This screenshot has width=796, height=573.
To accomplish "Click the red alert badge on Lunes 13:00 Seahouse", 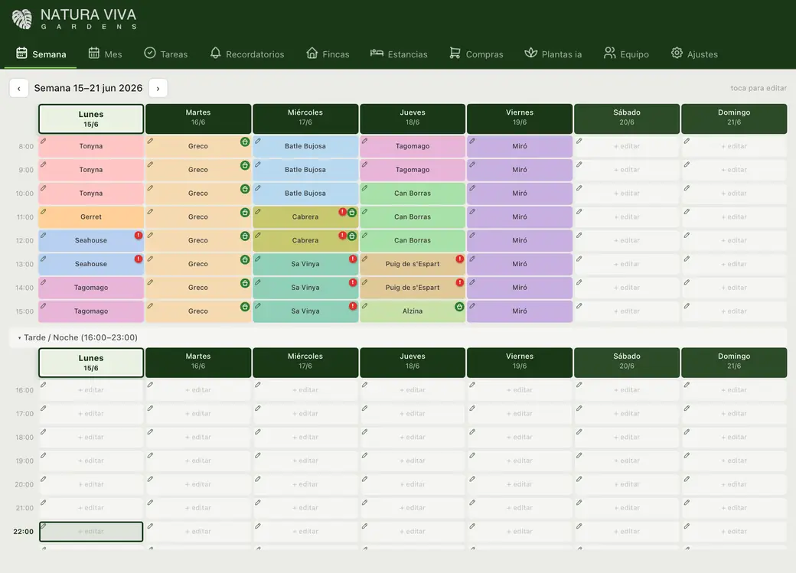I will click(138, 259).
